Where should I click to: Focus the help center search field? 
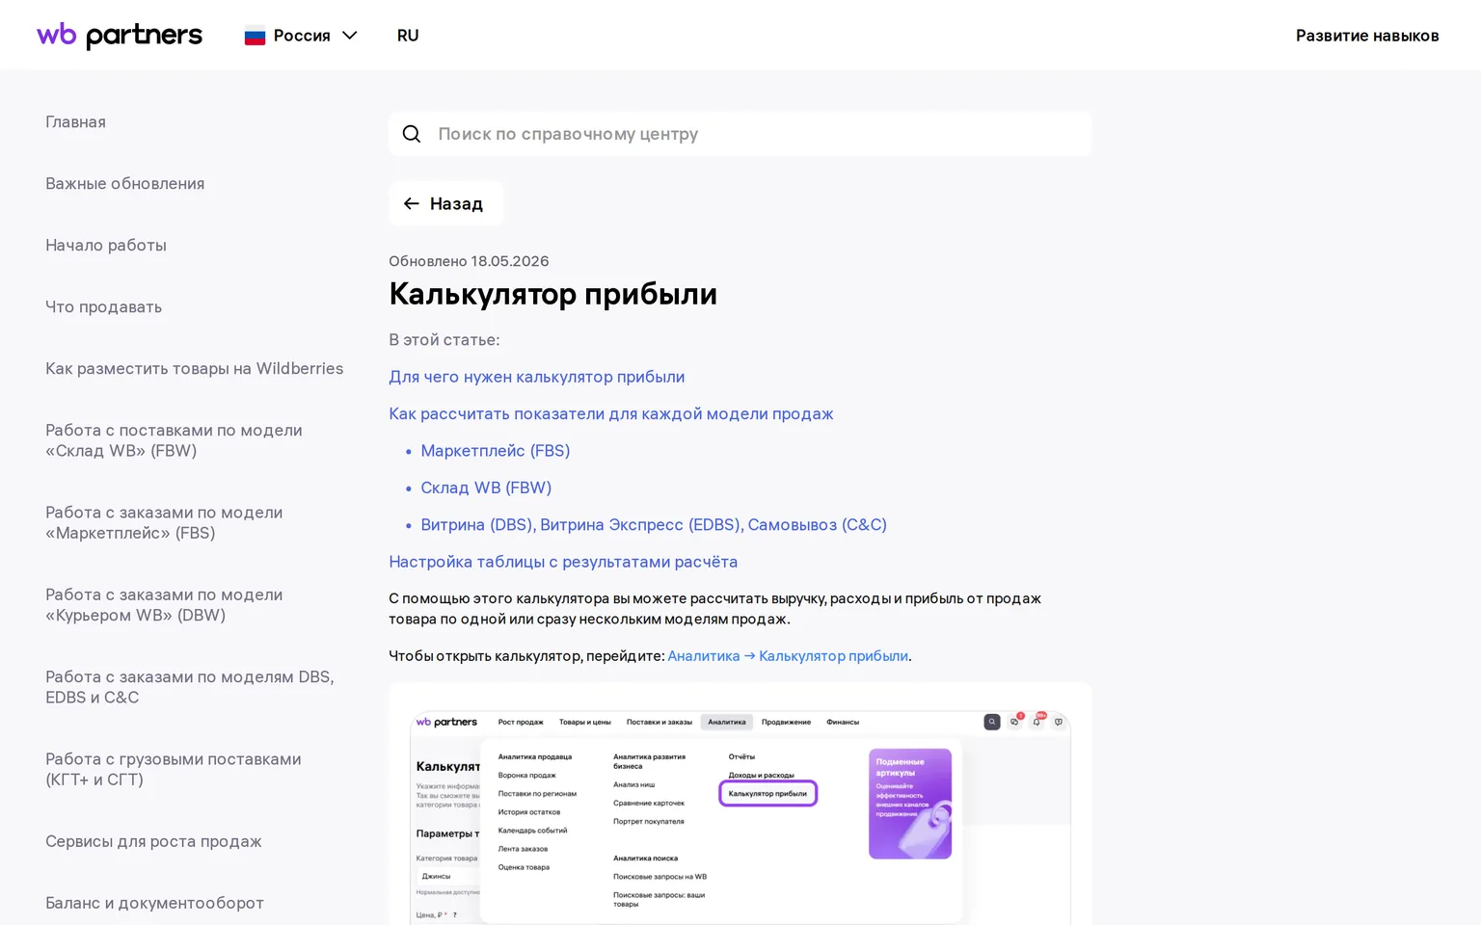coord(740,134)
